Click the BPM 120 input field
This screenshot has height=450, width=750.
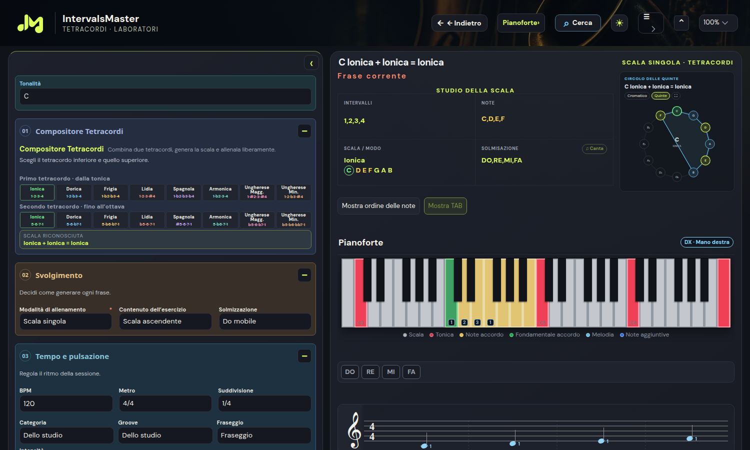tap(65, 403)
